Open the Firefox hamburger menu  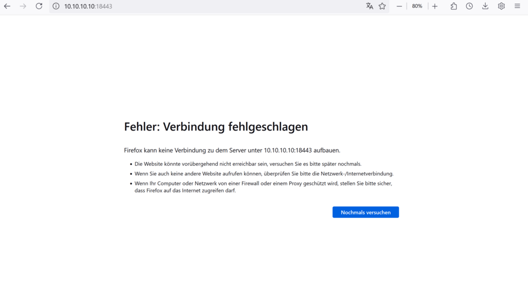pos(517,6)
